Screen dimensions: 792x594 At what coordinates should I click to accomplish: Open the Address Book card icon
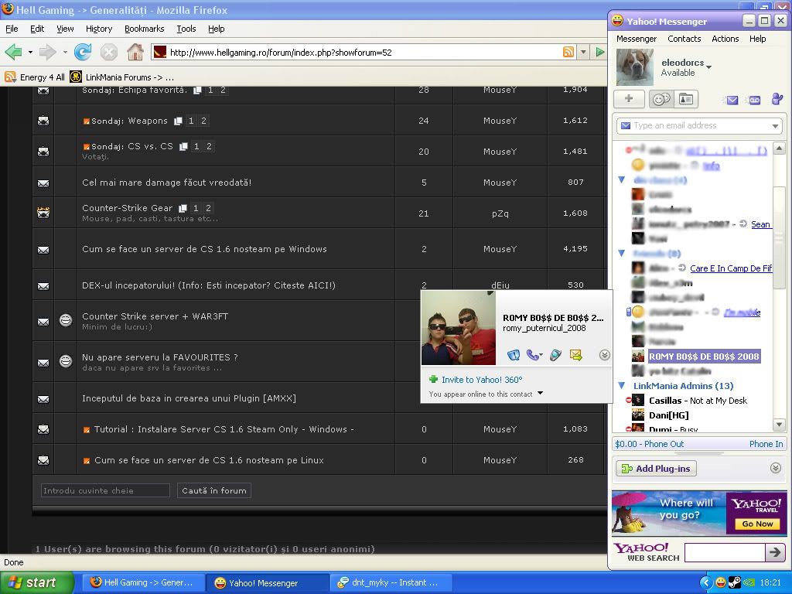coord(686,99)
